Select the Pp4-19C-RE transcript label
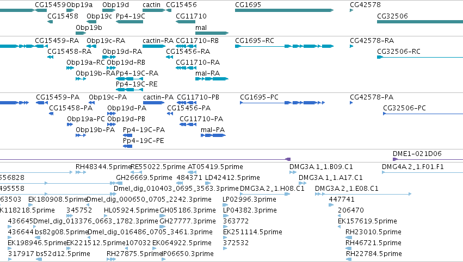This screenshot has width=463, height=262. [137, 84]
